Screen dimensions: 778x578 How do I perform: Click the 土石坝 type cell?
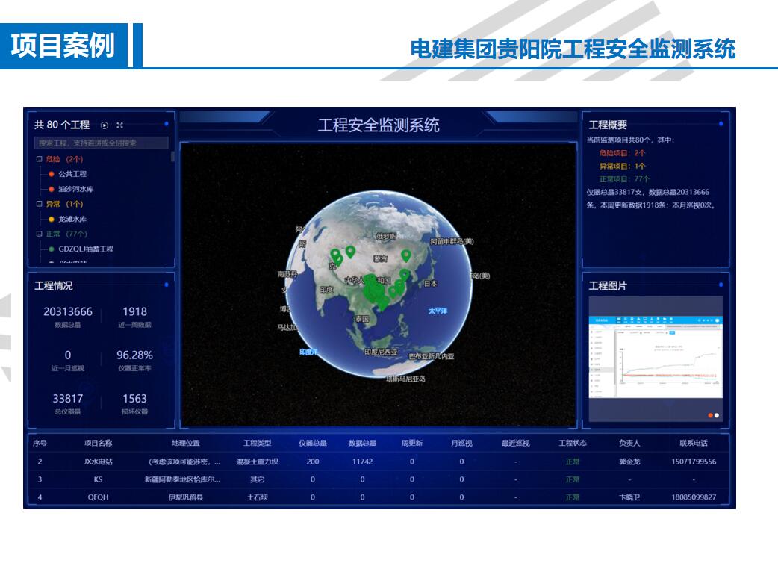[x=257, y=497]
